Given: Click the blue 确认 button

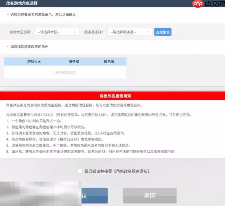Looking at the screenshot, I should [x=95, y=195].
